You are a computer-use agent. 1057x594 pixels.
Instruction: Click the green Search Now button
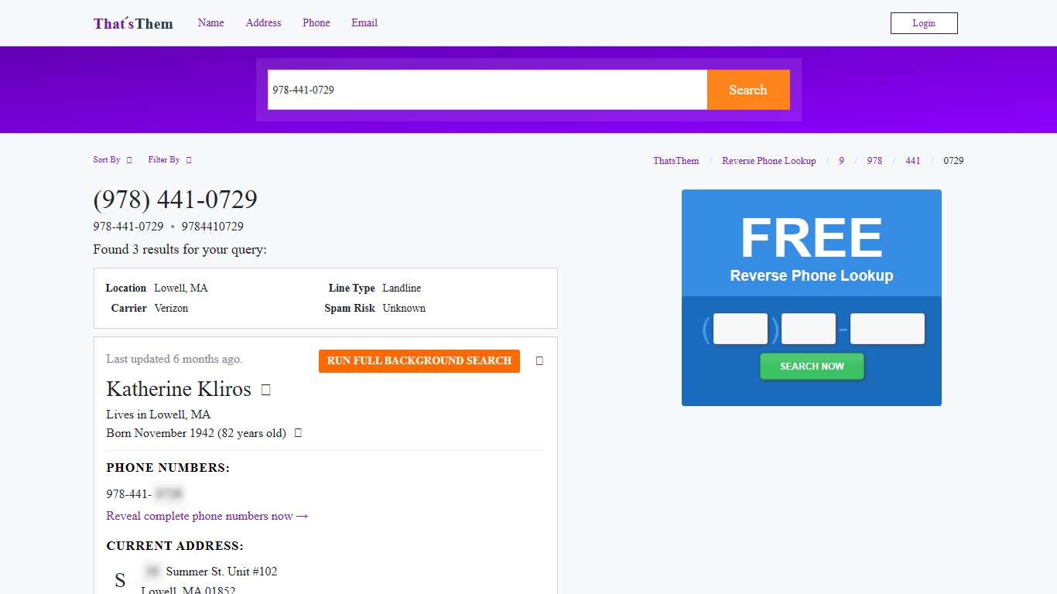812,367
